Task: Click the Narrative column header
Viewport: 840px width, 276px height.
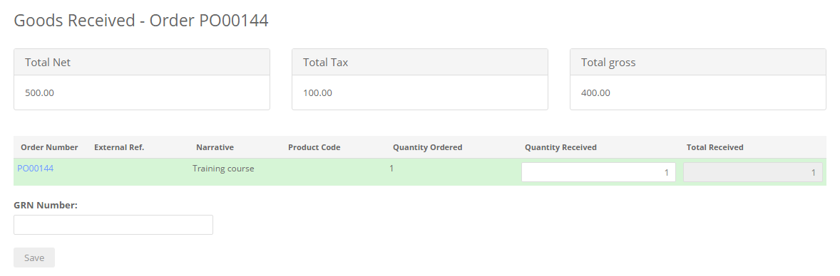Action: tap(215, 147)
